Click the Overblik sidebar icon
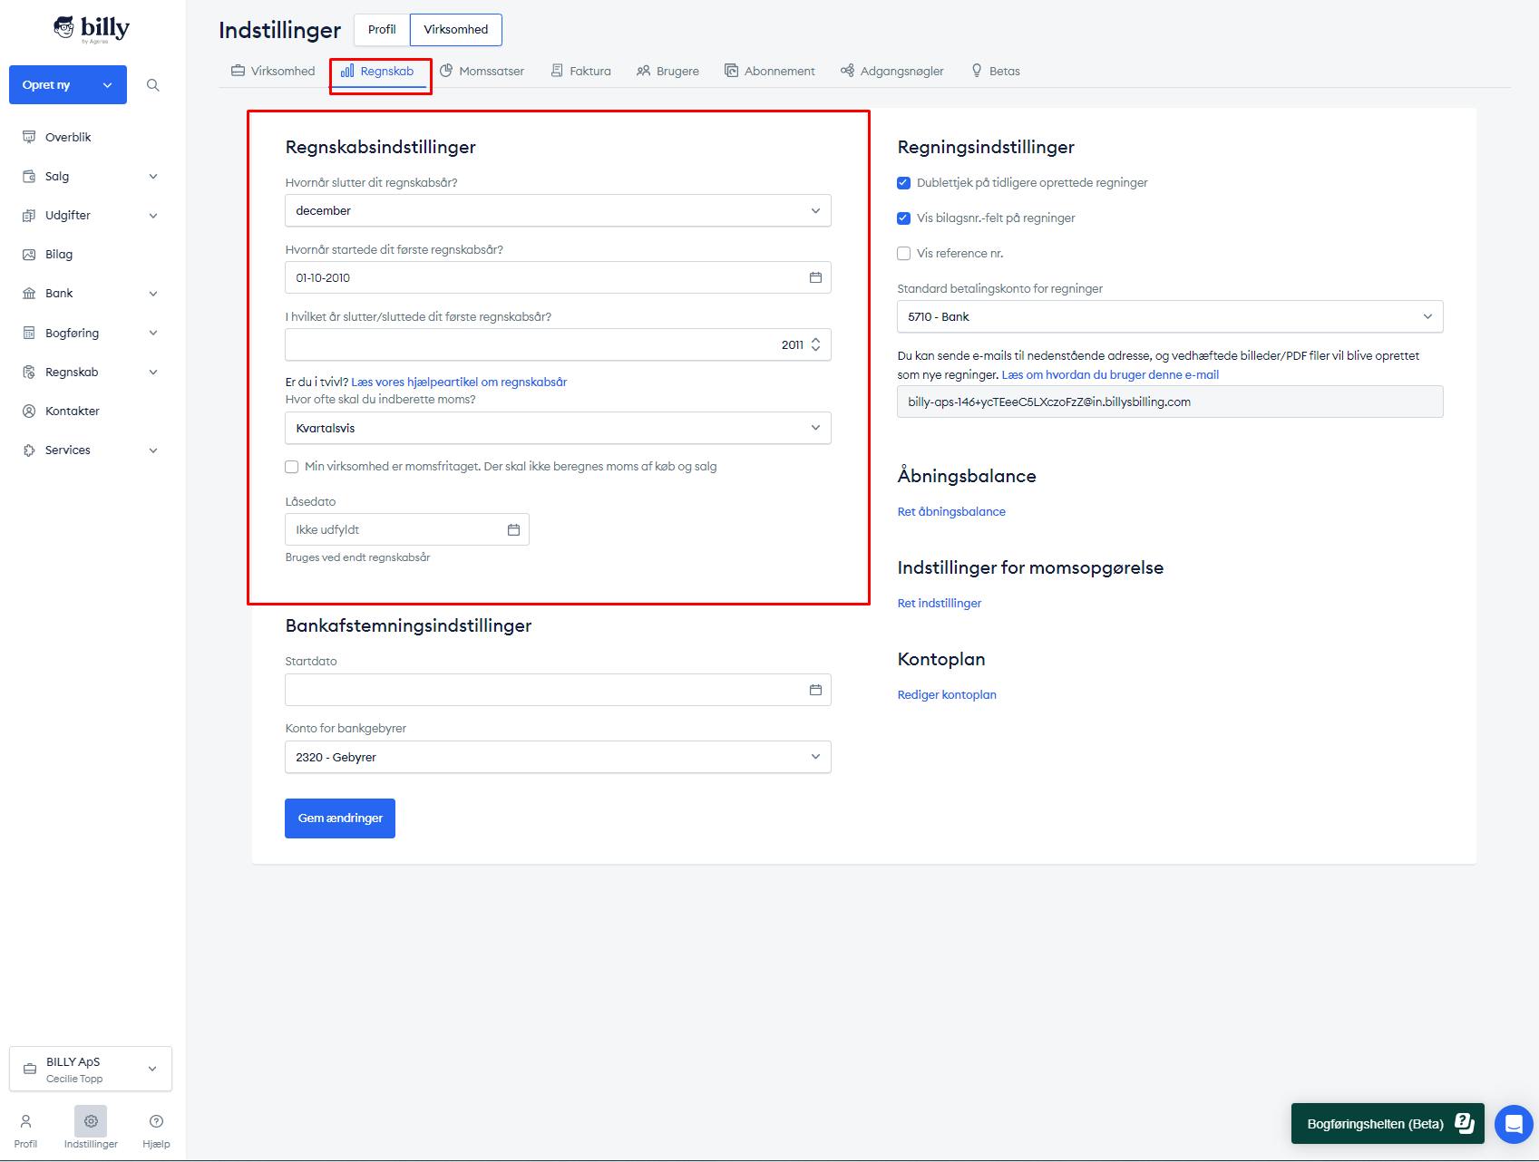This screenshot has width=1539, height=1162. tap(29, 137)
